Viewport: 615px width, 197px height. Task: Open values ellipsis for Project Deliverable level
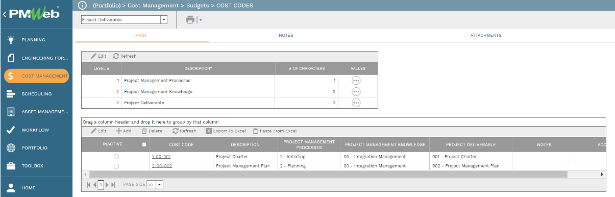pyautogui.click(x=356, y=103)
